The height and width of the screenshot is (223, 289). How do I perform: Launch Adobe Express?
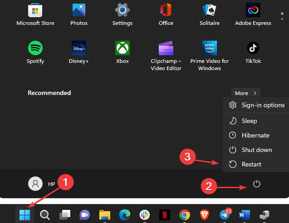pos(253,14)
